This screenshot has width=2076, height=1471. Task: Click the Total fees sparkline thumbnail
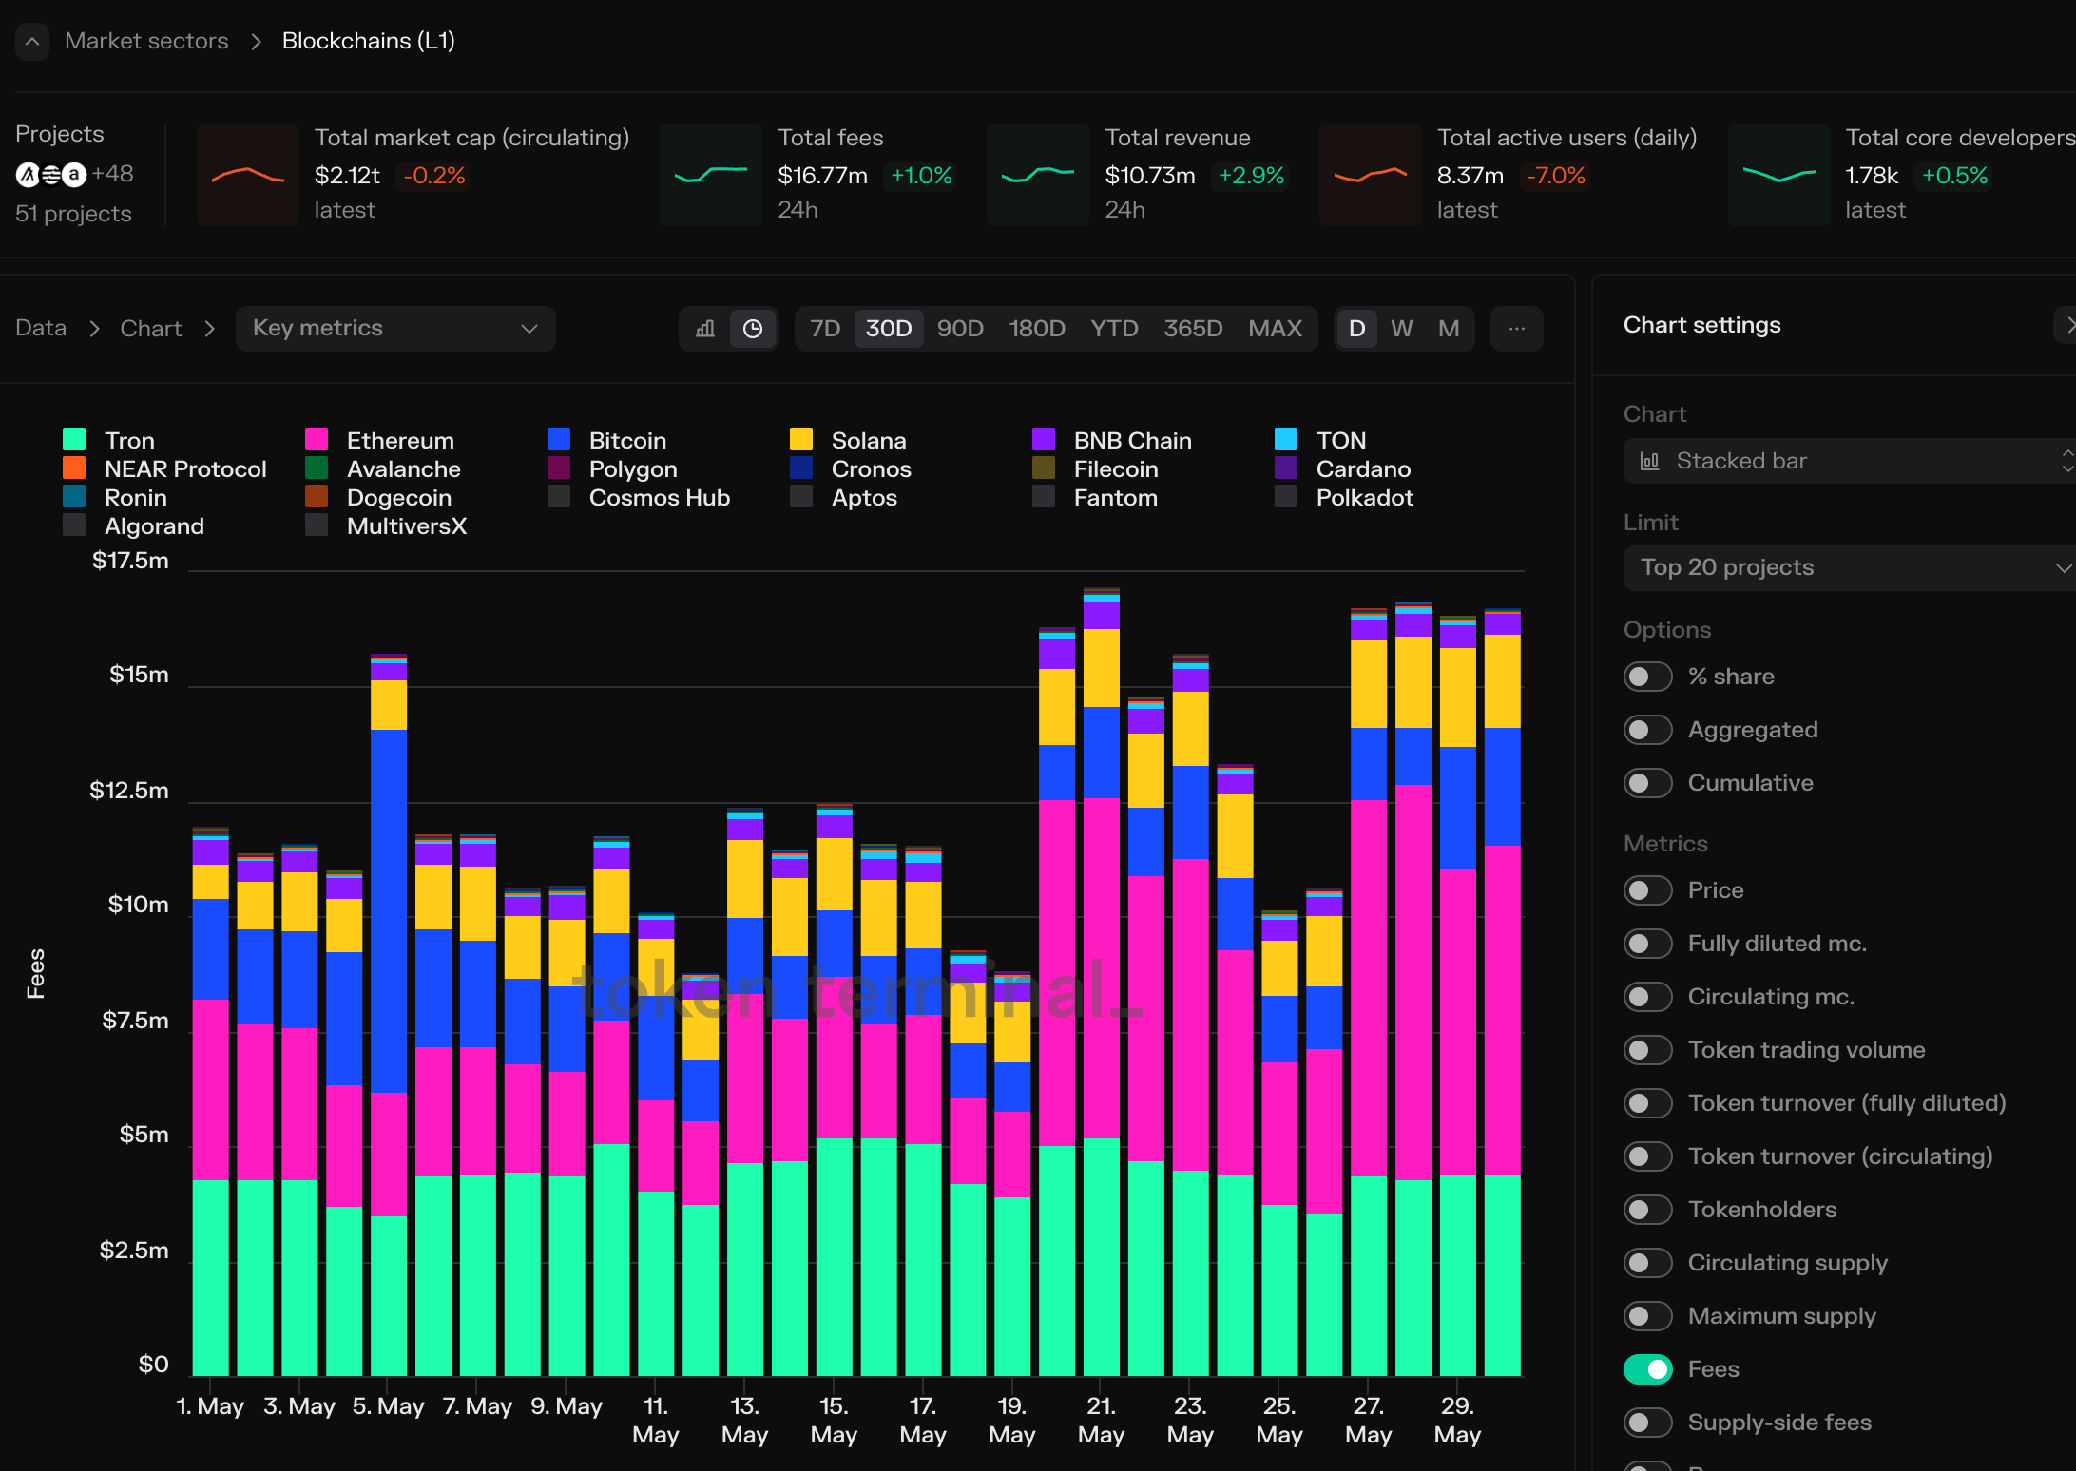click(711, 175)
